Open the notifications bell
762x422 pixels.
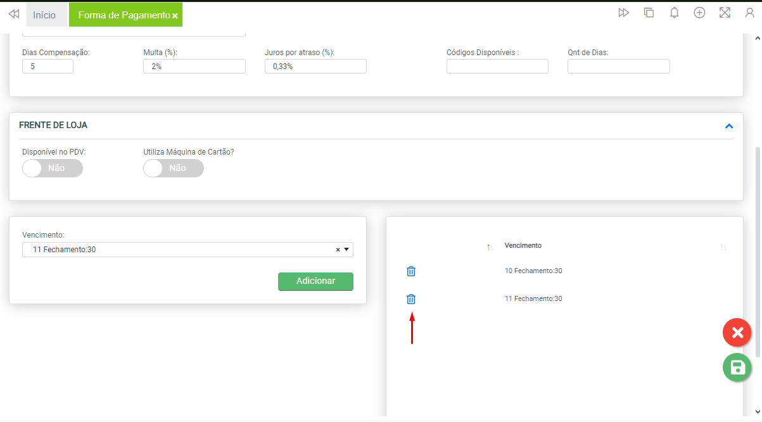click(674, 13)
